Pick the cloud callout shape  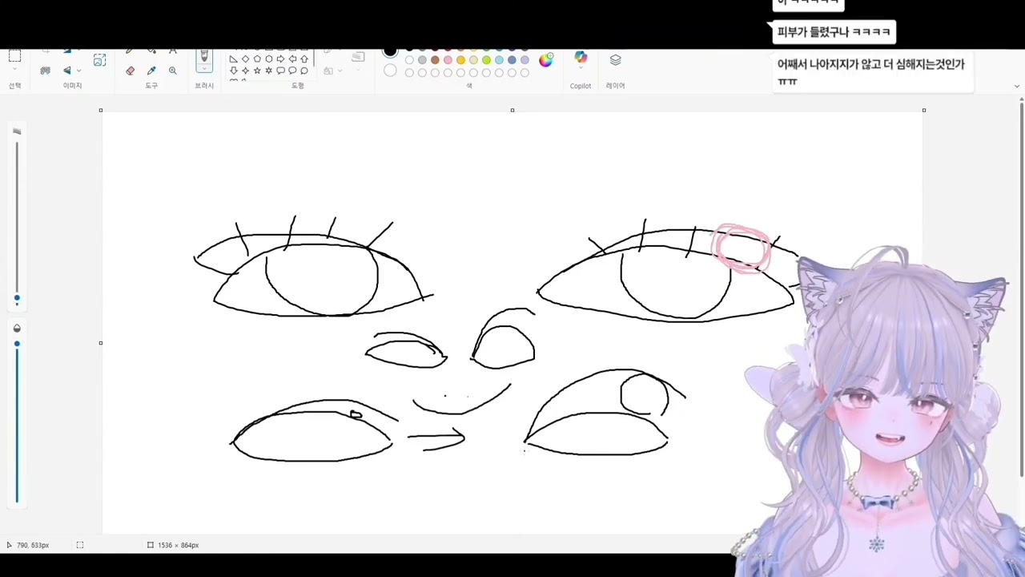[304, 71]
